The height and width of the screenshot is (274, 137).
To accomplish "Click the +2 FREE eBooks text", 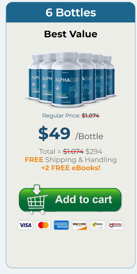I will (71, 168).
